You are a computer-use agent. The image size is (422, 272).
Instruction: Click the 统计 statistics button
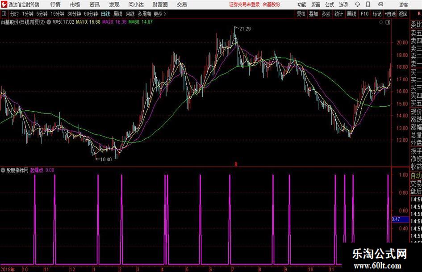pos(338,14)
